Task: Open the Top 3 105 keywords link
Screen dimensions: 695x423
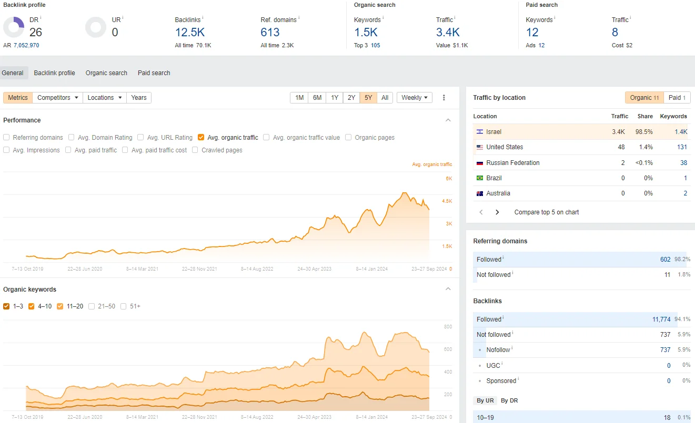Action: [x=375, y=46]
